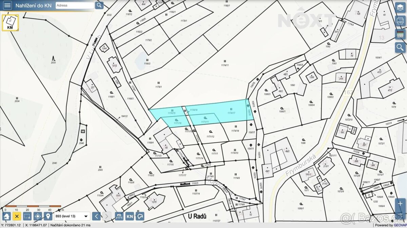Go back to the previous map view

97,216
